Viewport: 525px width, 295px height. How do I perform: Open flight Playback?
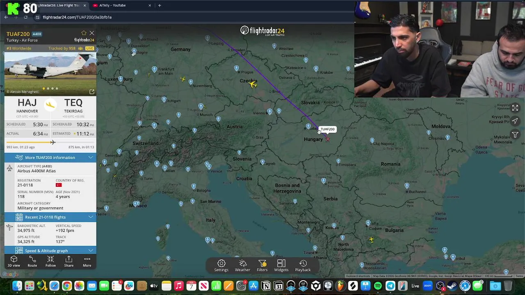[303, 265]
